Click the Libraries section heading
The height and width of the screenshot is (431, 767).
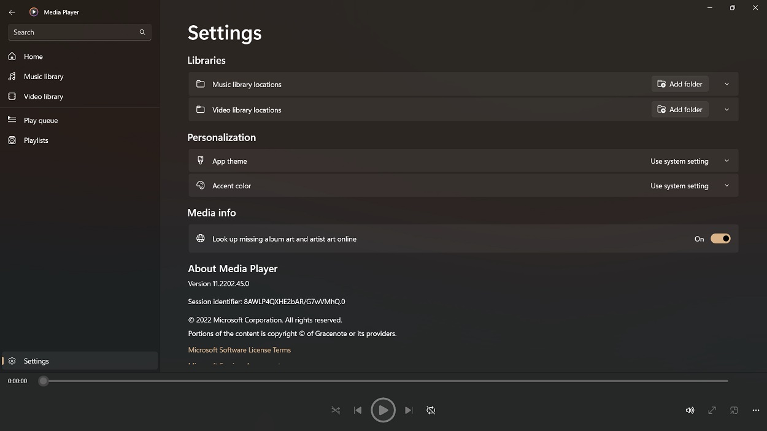coord(206,60)
